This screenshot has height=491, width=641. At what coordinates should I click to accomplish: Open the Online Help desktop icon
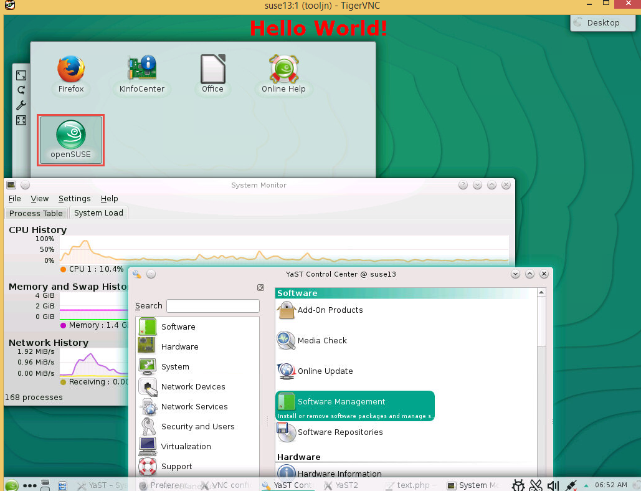(283, 75)
